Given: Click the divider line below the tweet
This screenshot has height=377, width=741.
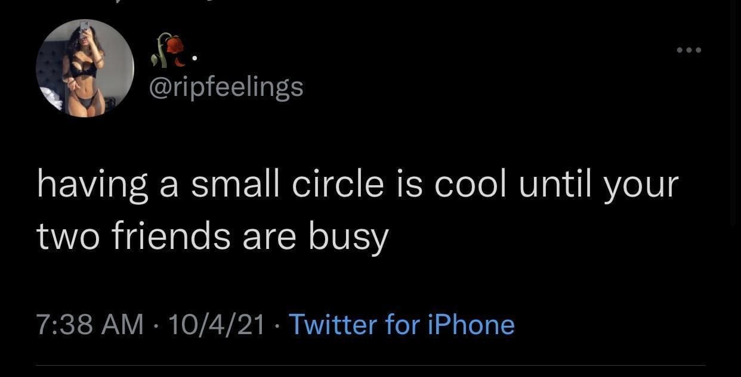Looking at the screenshot, I should click(x=370, y=365).
